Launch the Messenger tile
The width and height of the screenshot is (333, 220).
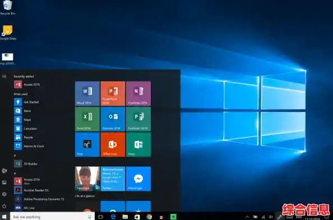tap(138, 179)
